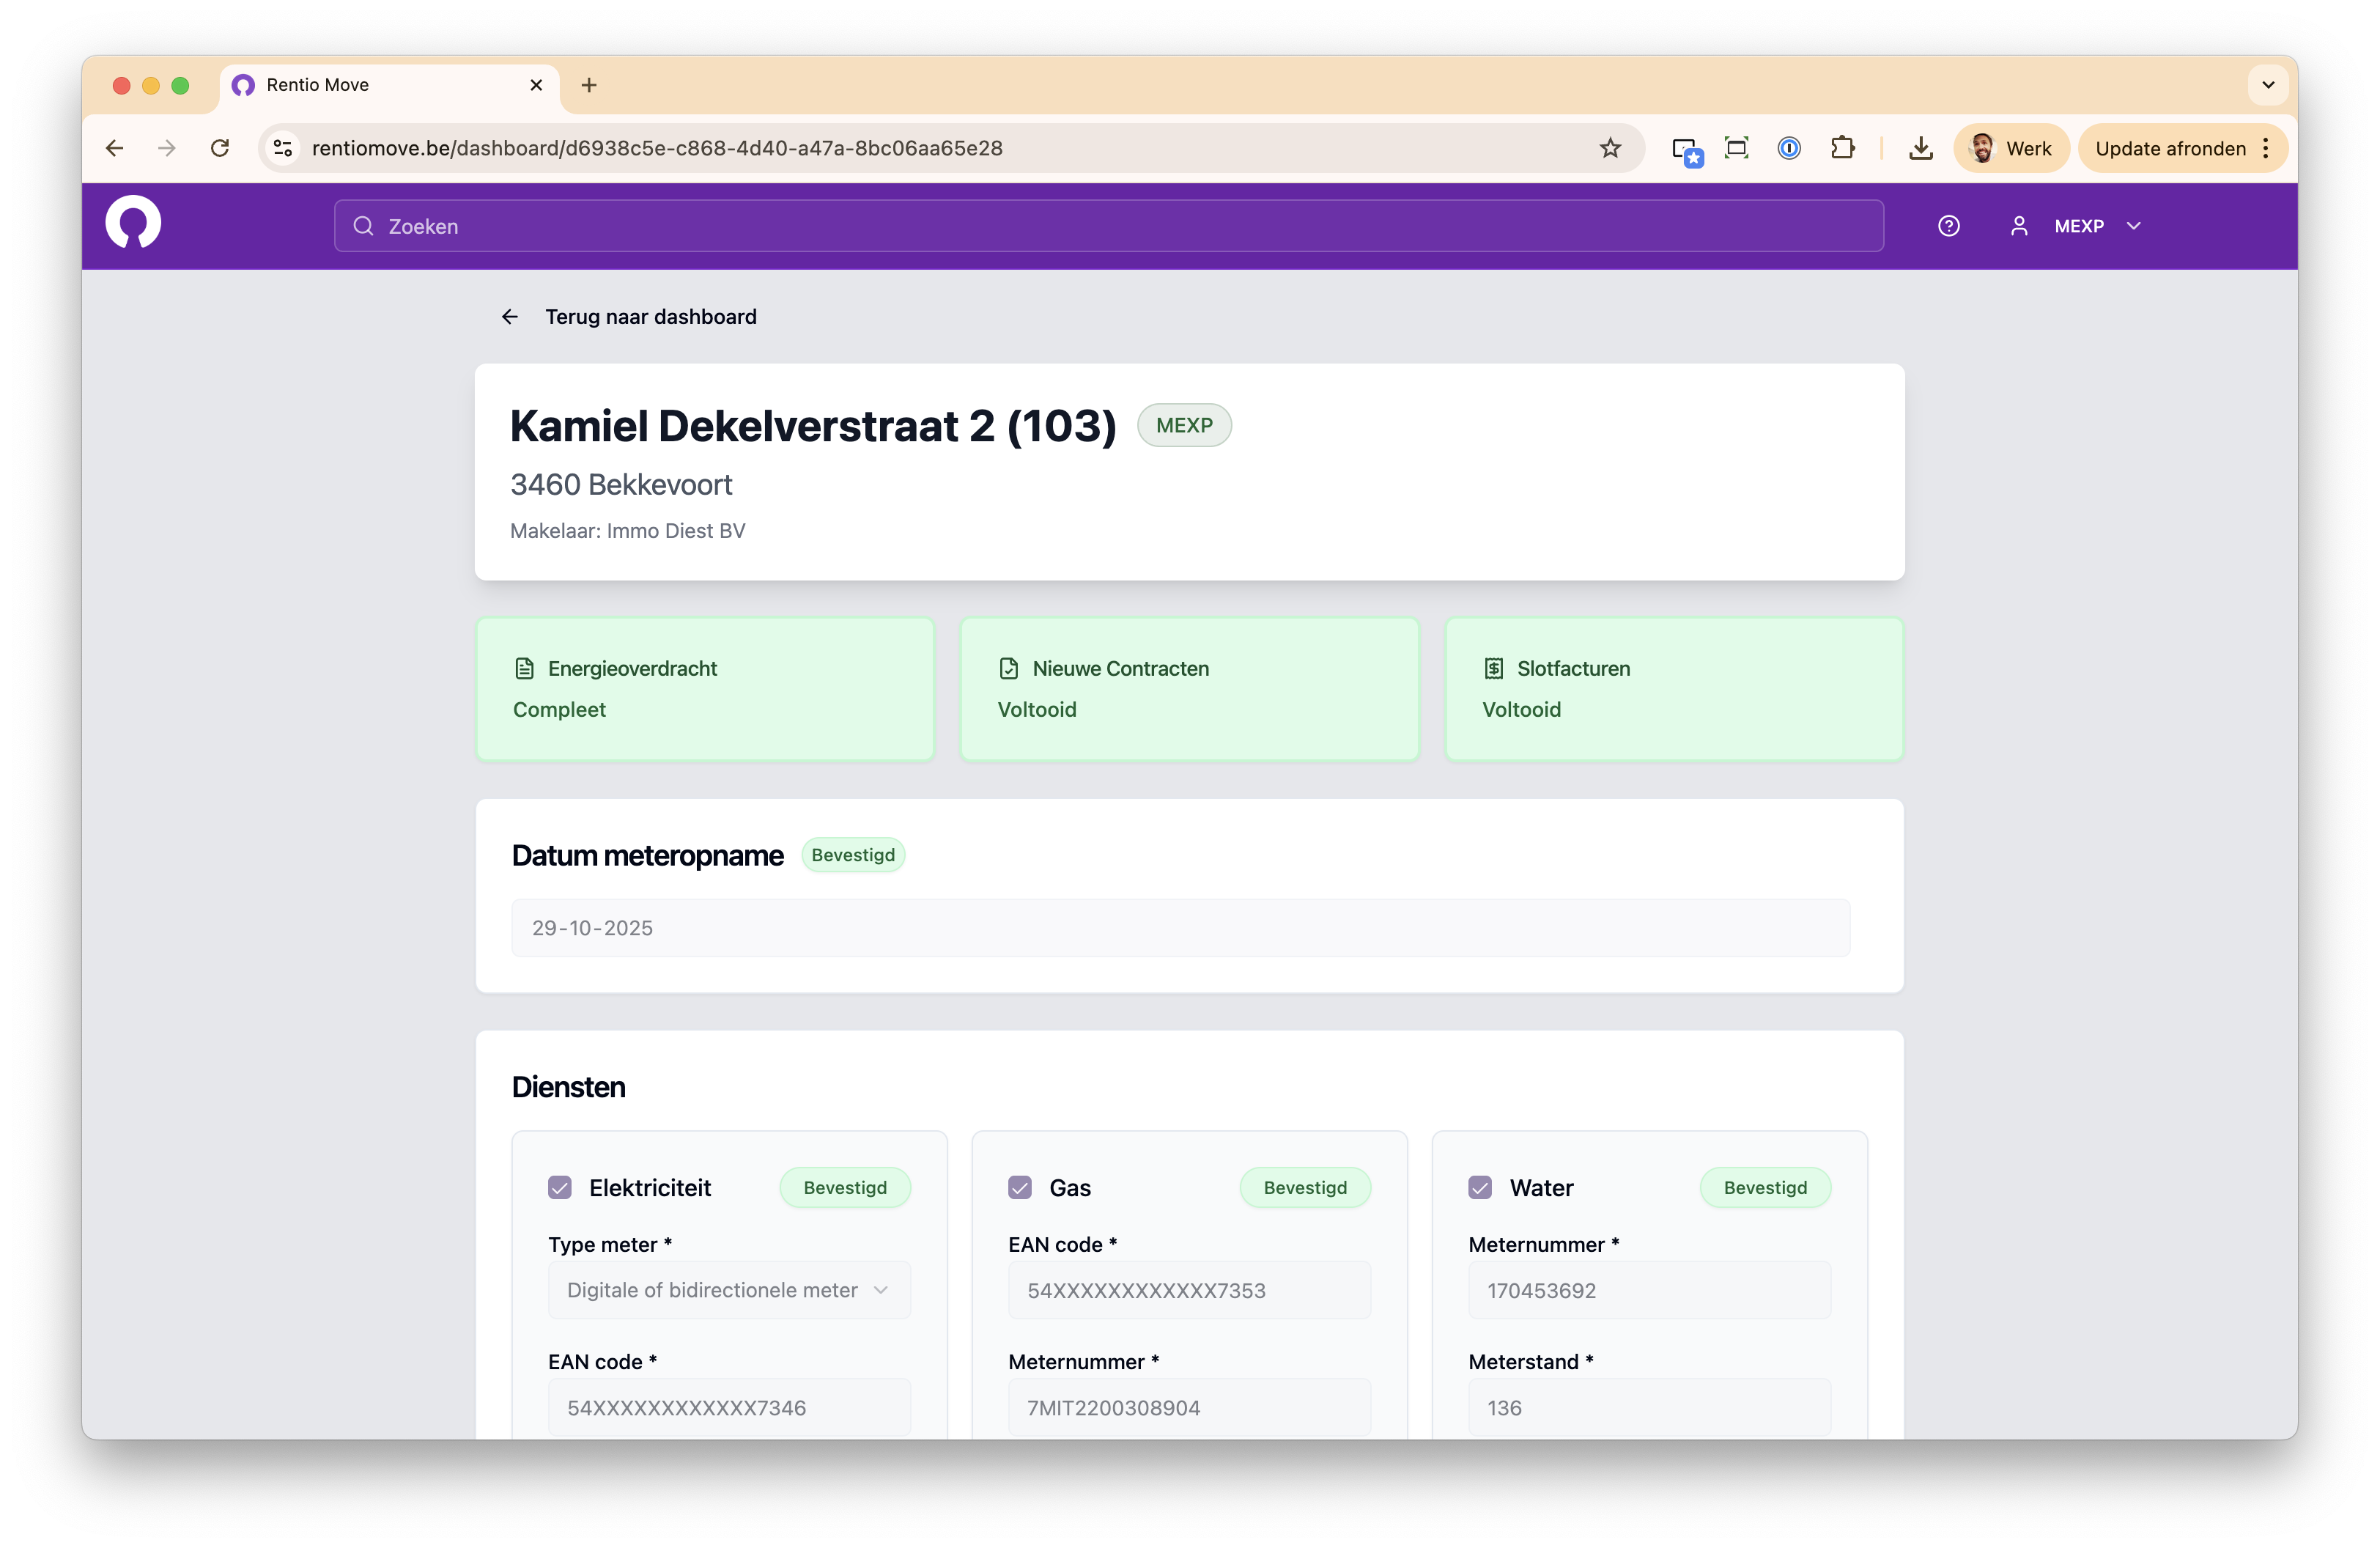This screenshot has width=2380, height=1548.
Task: Expand the tab search chevron
Action: coord(2268,85)
